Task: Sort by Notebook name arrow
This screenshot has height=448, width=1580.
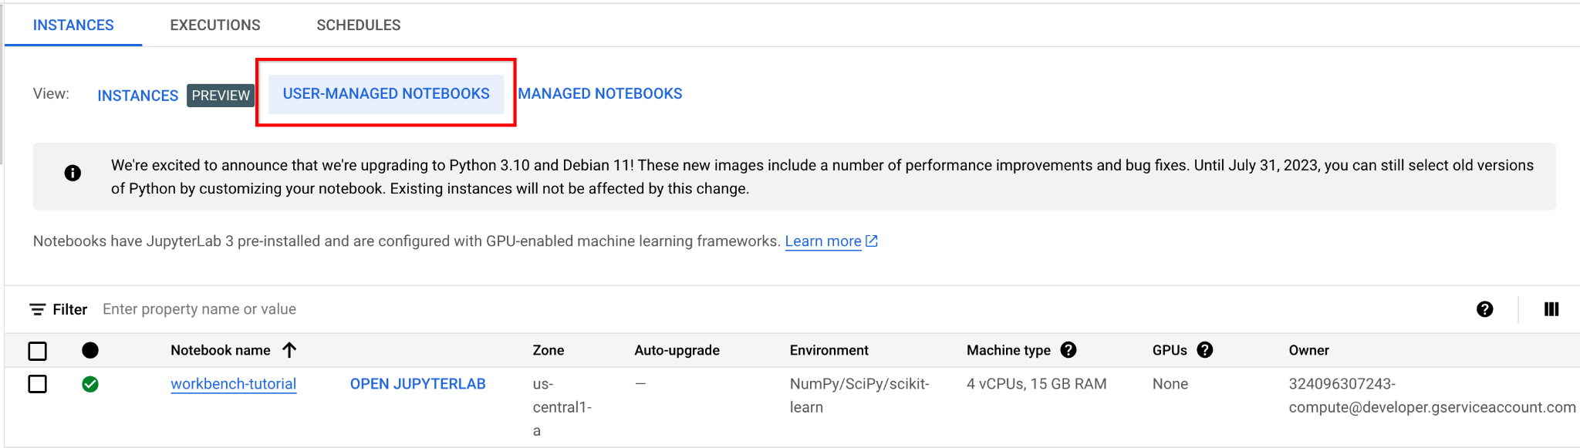Action: 289,350
